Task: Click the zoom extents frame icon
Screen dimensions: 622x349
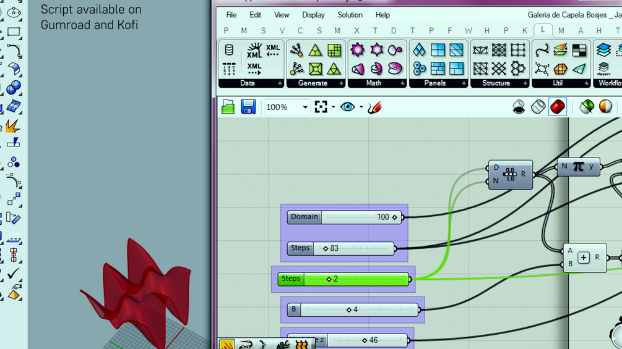Action: [321, 107]
